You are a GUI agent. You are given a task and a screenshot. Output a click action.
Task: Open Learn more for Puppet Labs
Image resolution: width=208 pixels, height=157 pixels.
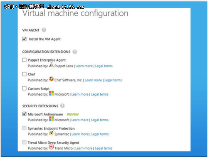click(84, 66)
